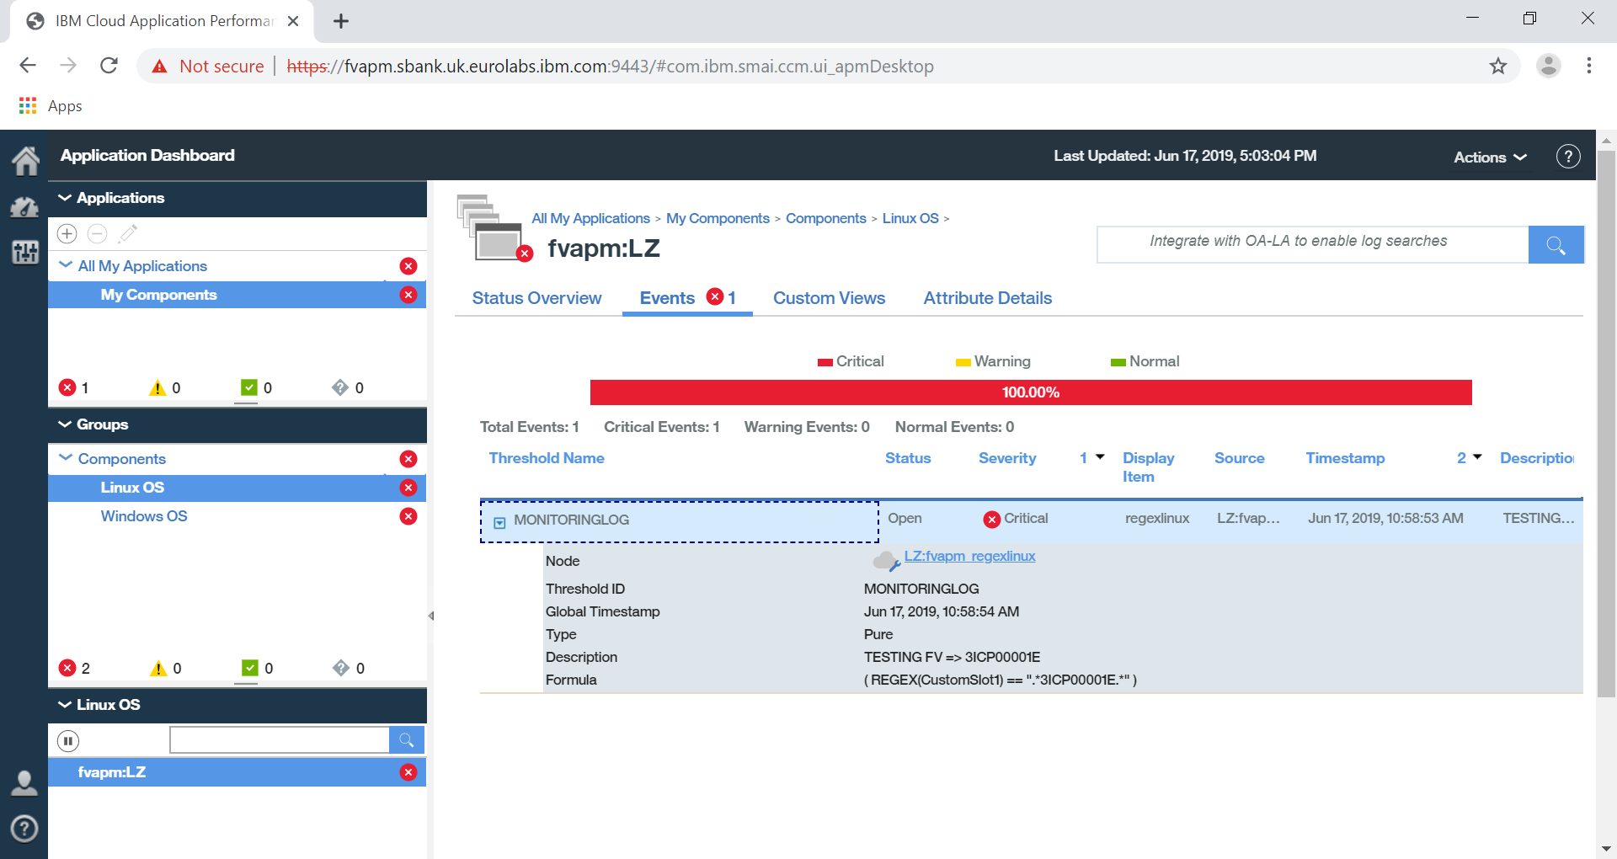The width and height of the screenshot is (1617, 859).
Task: Click the OA-LA log search input field
Action: point(1313,244)
